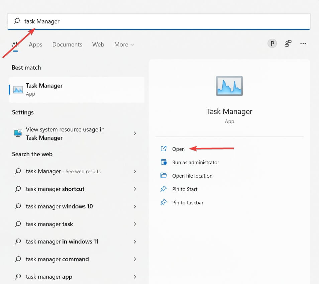
Task: Switch to the Documents tab
Action: pyautogui.click(x=67, y=44)
